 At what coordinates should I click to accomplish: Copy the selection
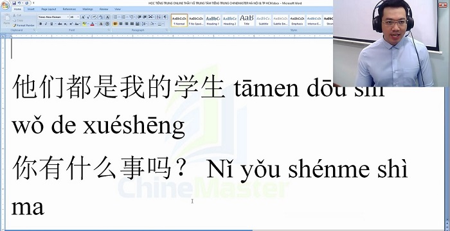point(17,21)
